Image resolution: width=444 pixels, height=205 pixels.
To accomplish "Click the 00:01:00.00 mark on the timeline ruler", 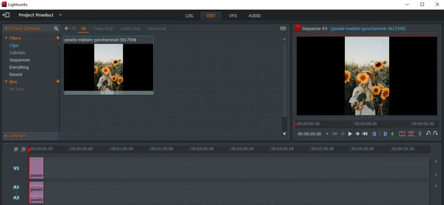I will click(x=122, y=149).
